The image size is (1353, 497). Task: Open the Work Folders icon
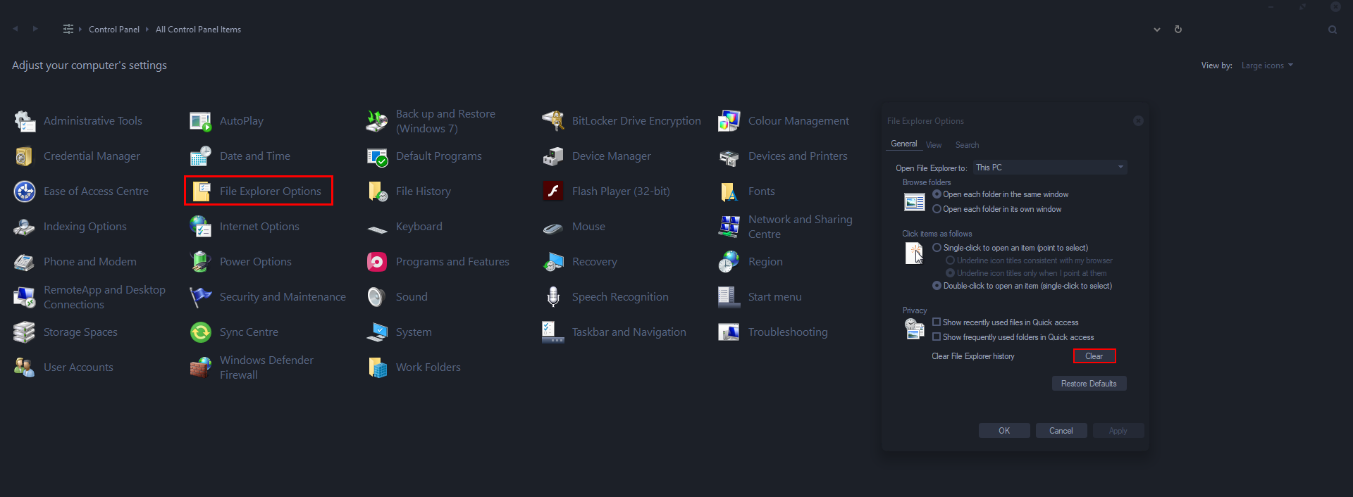click(x=377, y=367)
